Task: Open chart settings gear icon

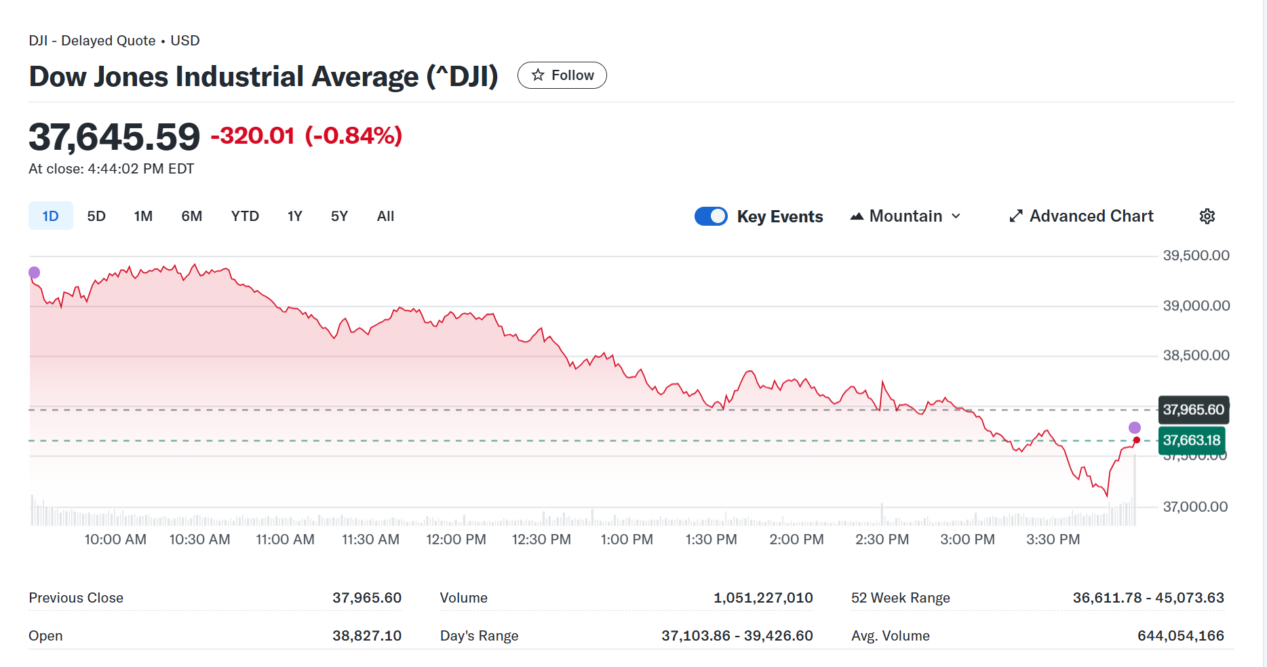Action: tap(1207, 216)
